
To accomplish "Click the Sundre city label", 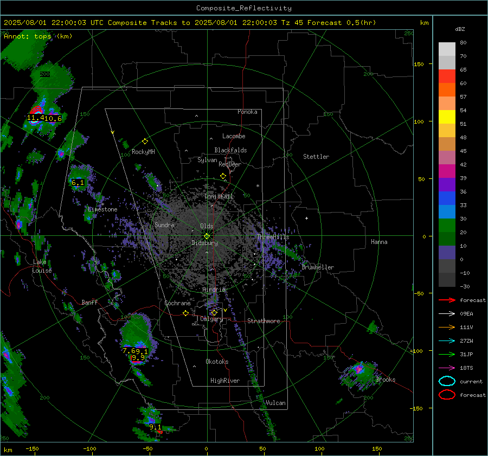I will tap(164, 225).
